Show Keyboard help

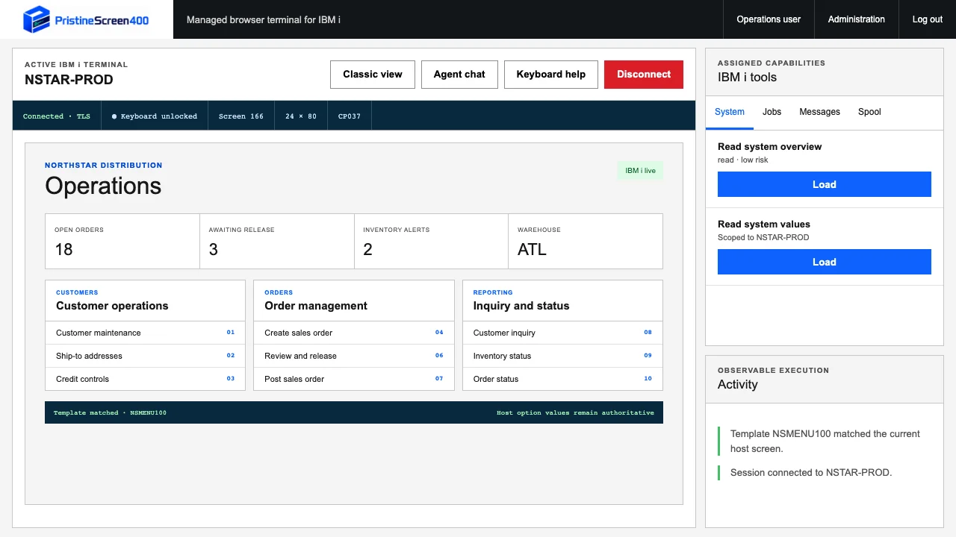pyautogui.click(x=551, y=75)
